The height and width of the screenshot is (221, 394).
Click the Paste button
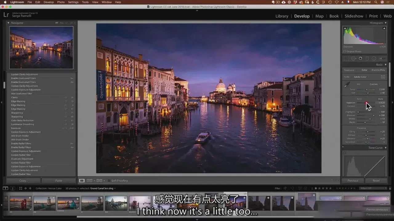[x=59, y=181]
